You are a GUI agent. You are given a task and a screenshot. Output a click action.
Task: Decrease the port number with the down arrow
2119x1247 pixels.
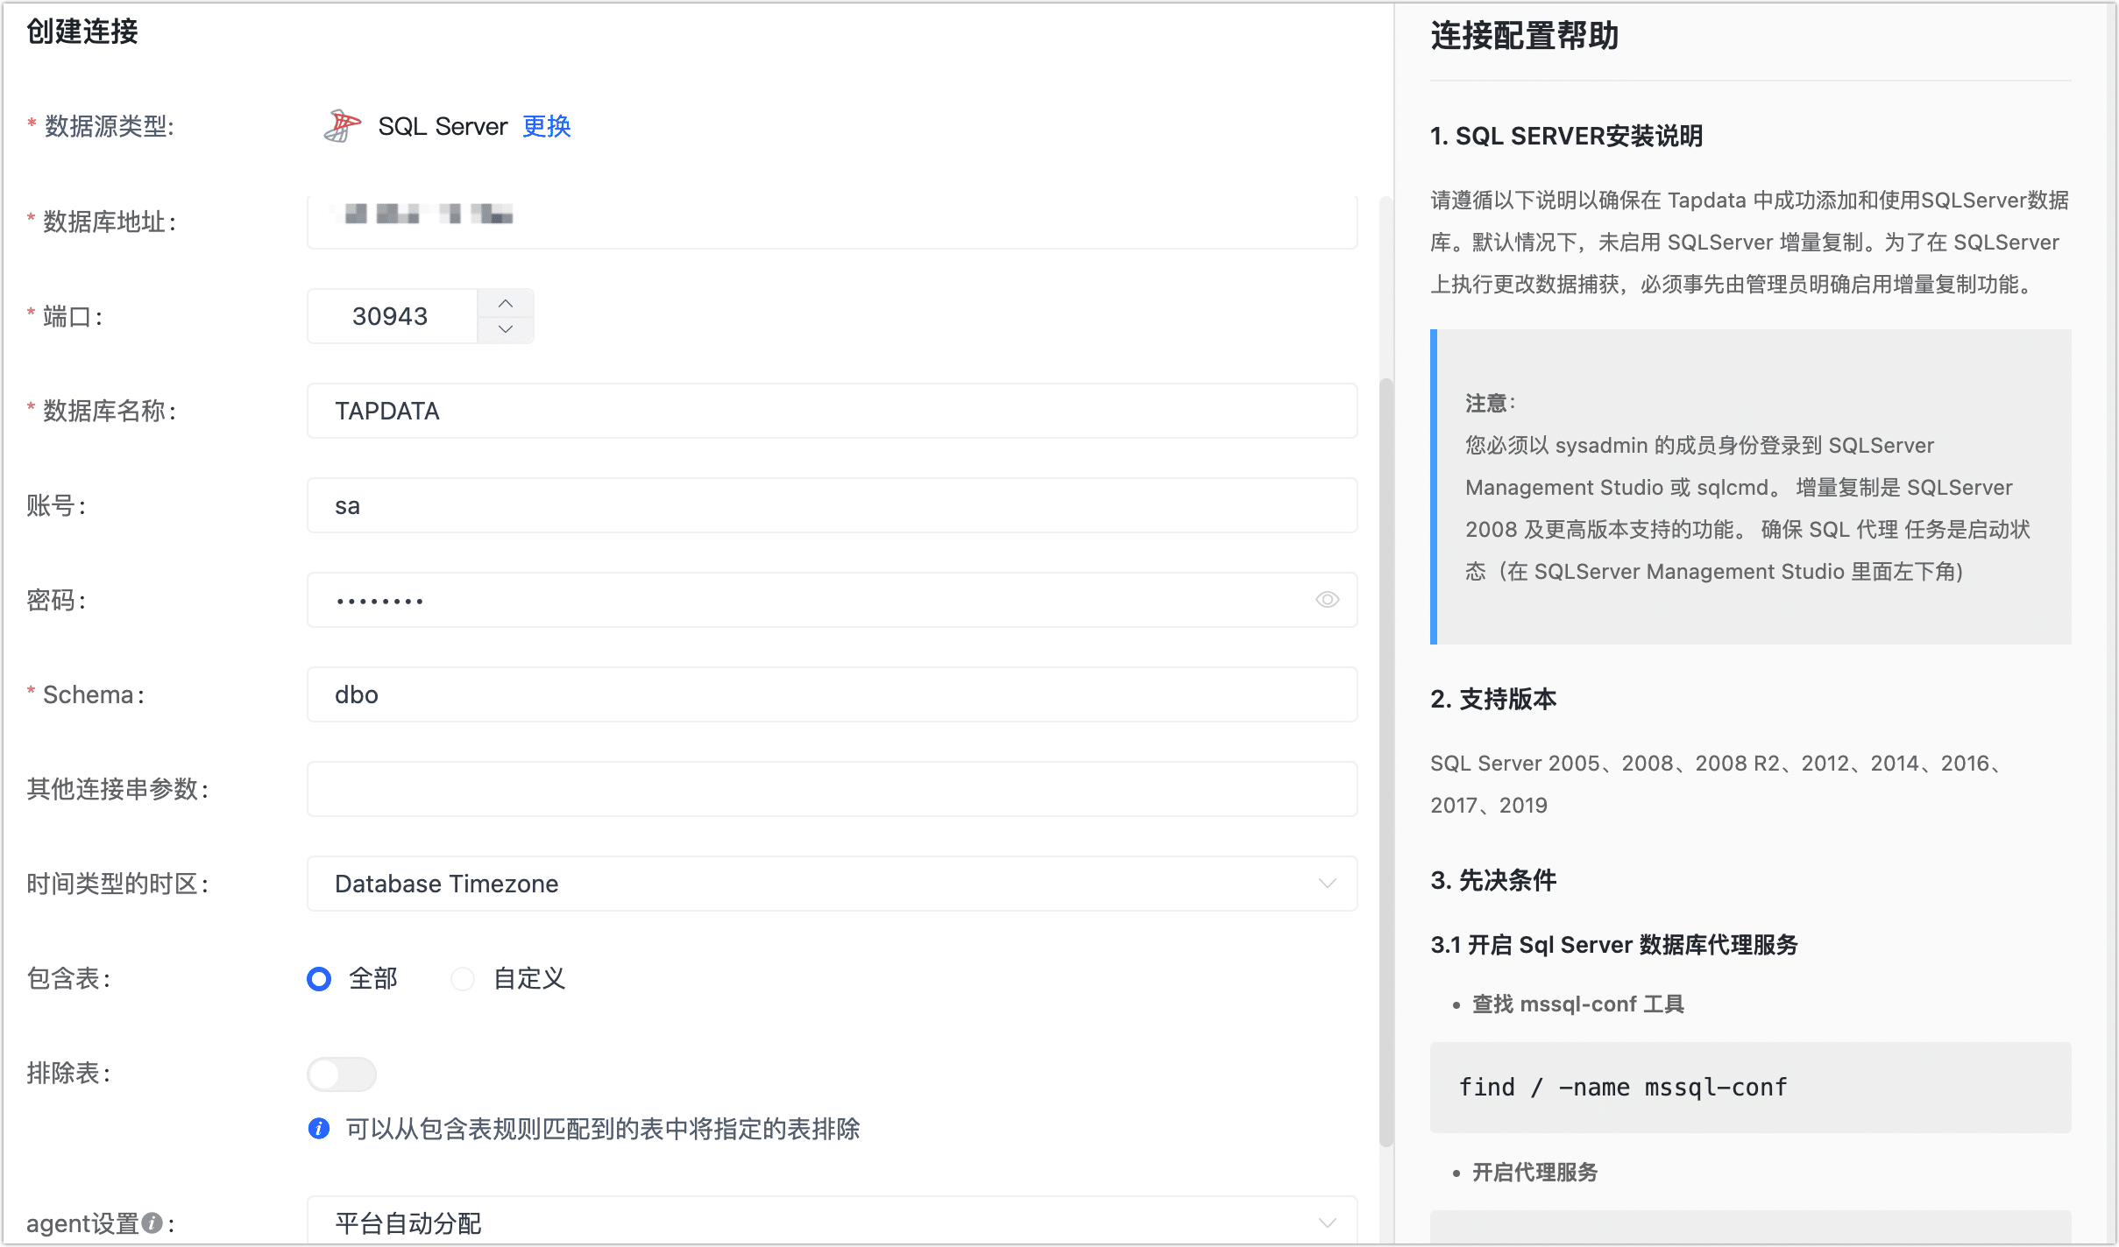[x=506, y=329]
